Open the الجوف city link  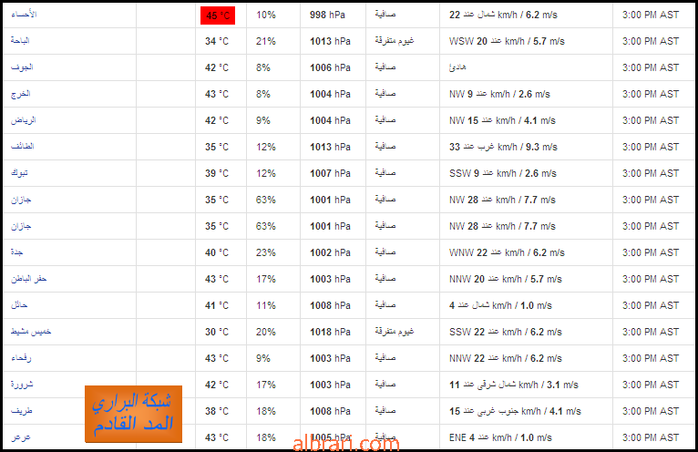22,67
